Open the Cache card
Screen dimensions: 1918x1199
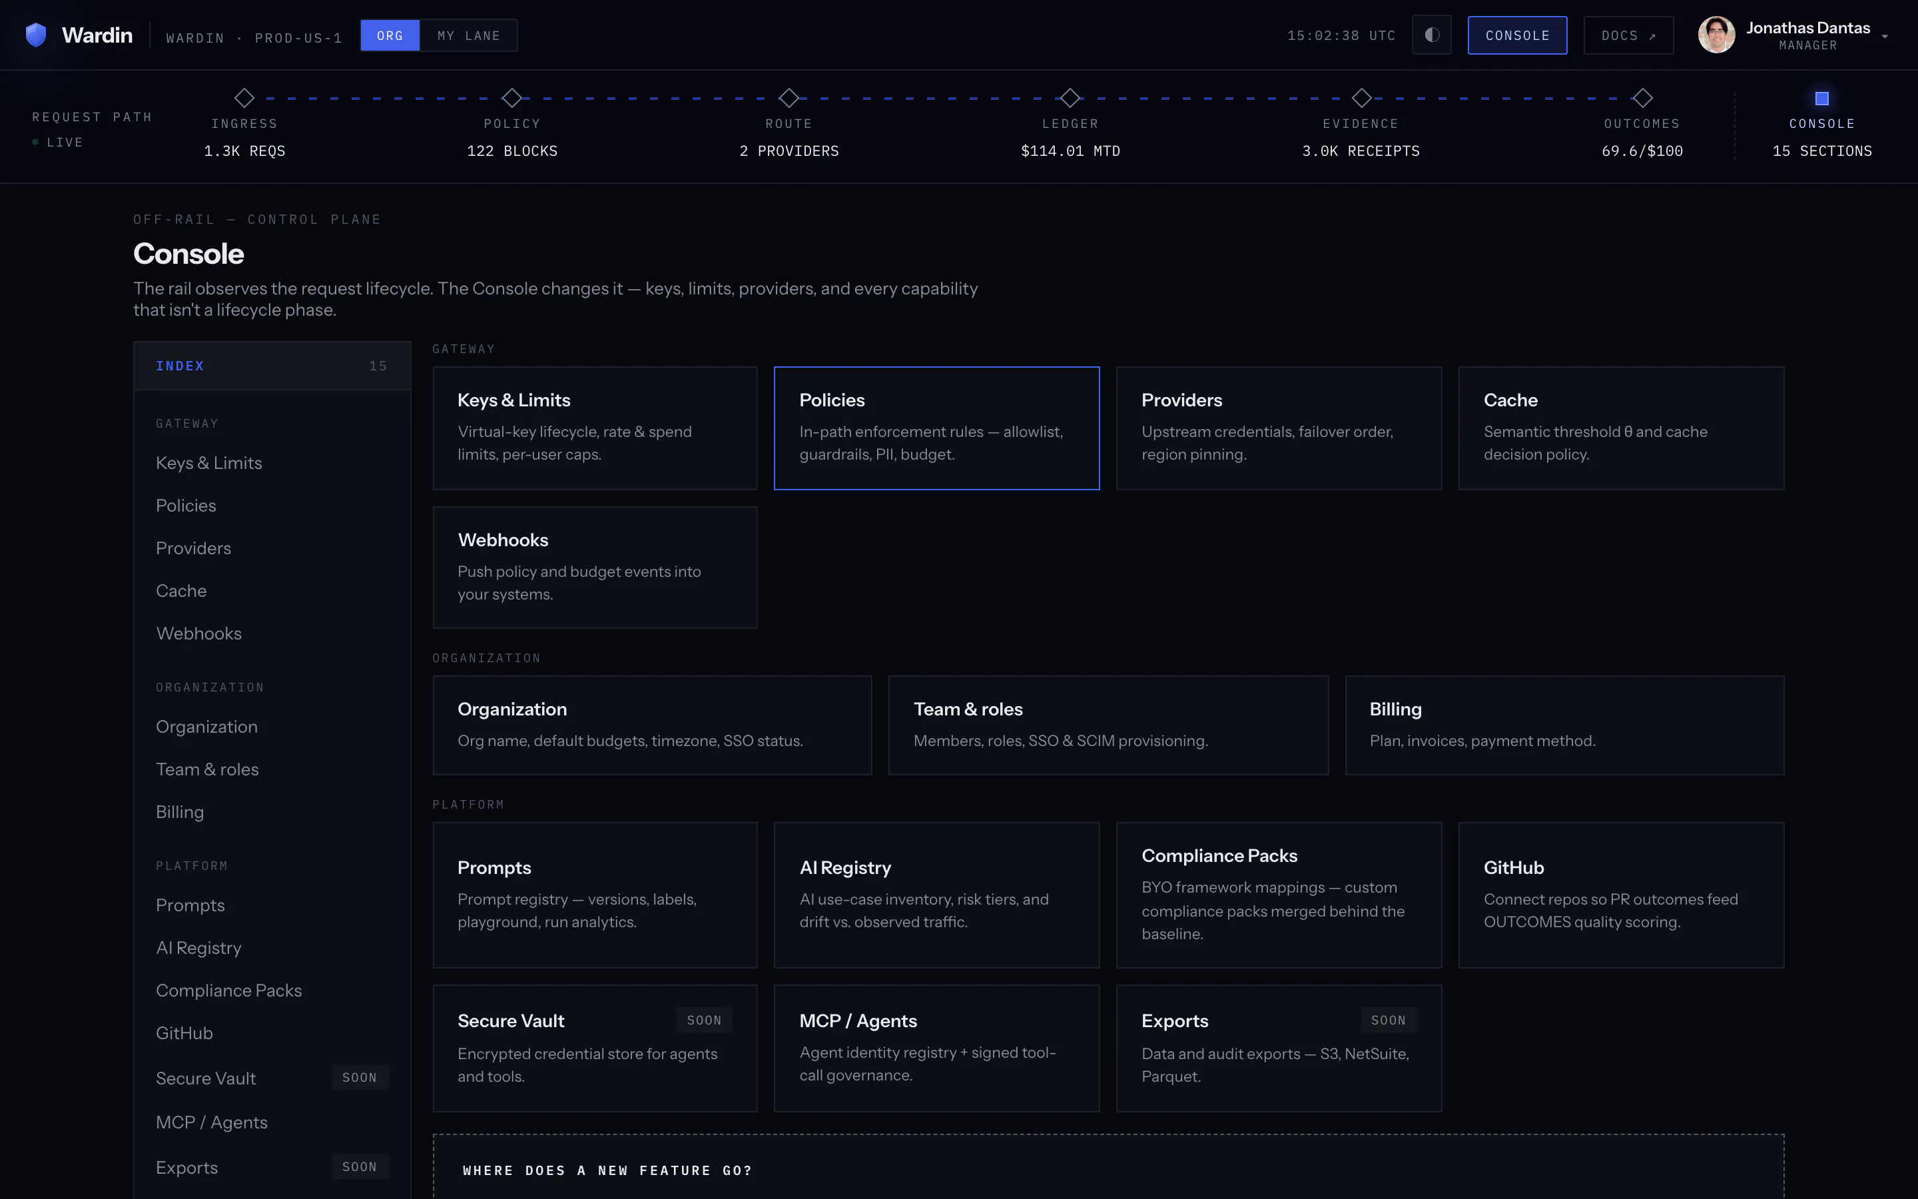pos(1622,428)
